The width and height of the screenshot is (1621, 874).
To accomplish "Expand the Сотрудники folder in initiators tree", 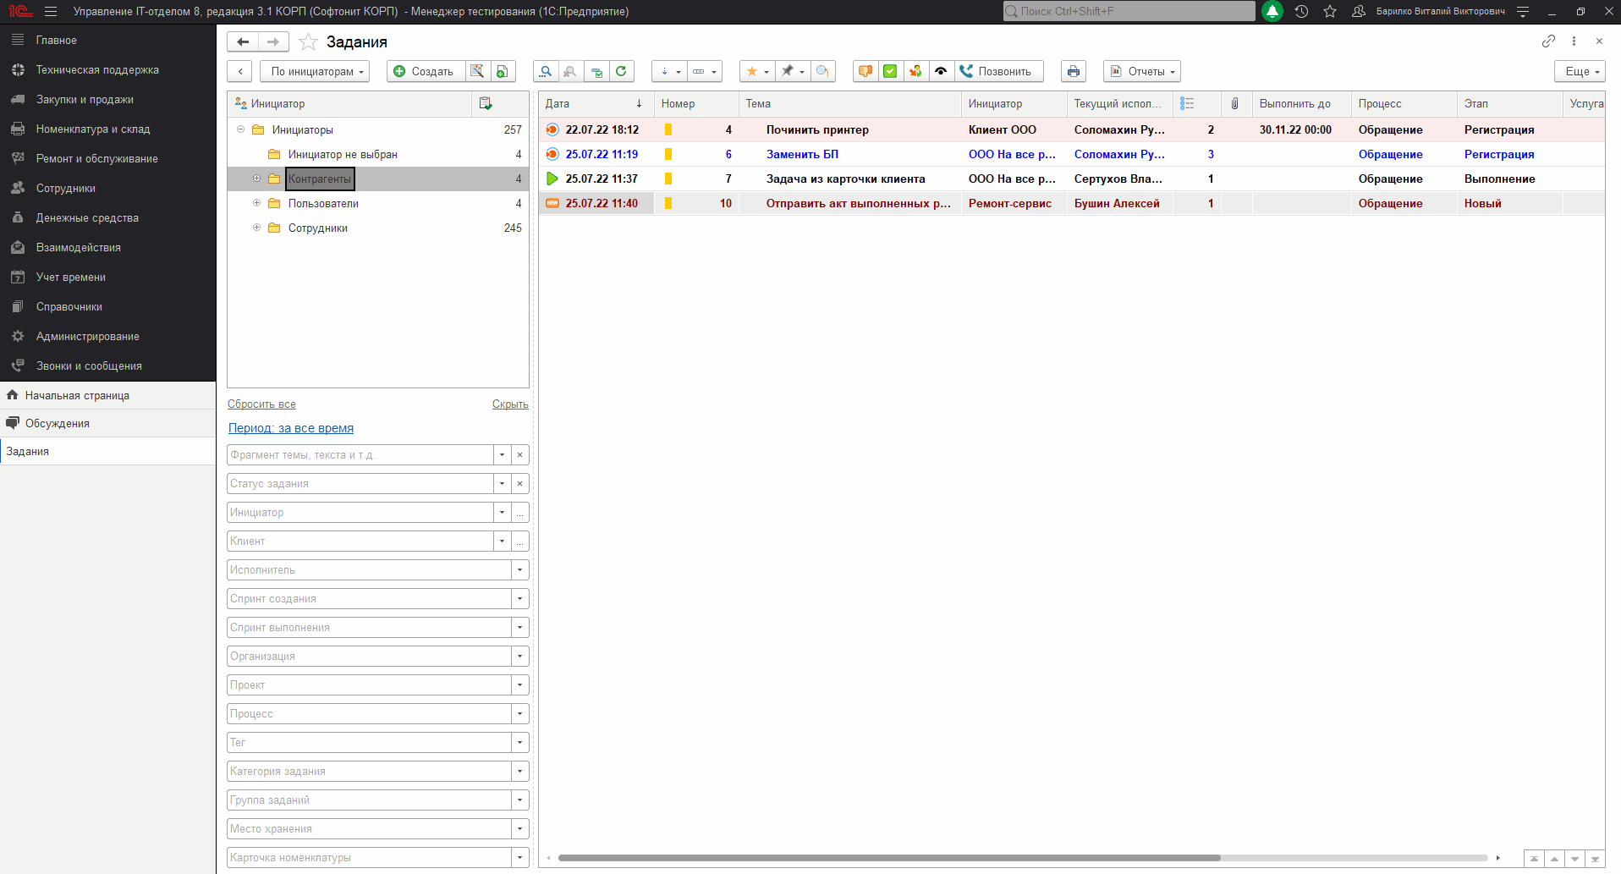I will point(256,228).
